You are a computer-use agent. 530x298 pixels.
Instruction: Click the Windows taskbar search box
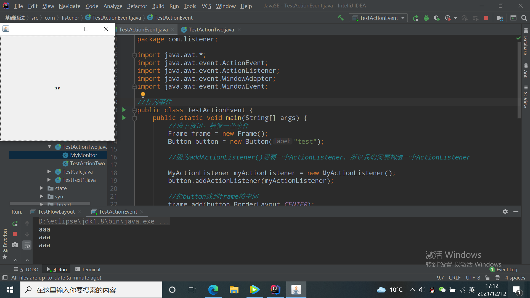pos(91,290)
